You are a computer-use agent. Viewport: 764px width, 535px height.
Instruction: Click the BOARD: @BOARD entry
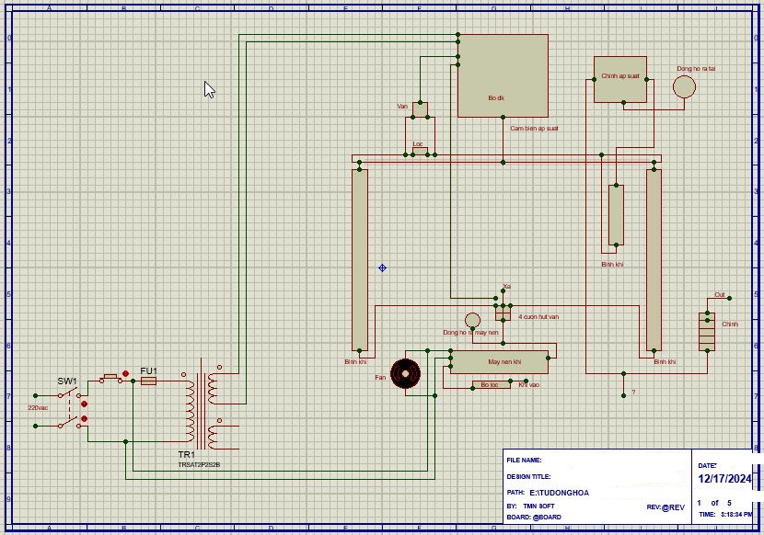(x=534, y=517)
